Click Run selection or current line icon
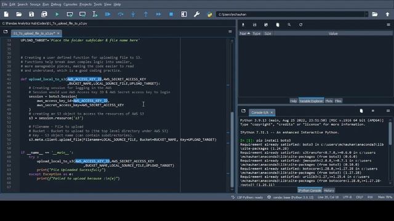This screenshot has width=394, height=221. 95,14
